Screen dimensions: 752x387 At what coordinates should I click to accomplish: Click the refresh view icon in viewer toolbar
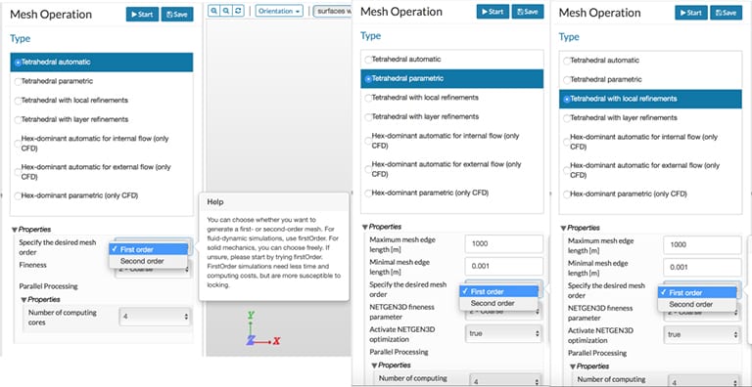(238, 11)
